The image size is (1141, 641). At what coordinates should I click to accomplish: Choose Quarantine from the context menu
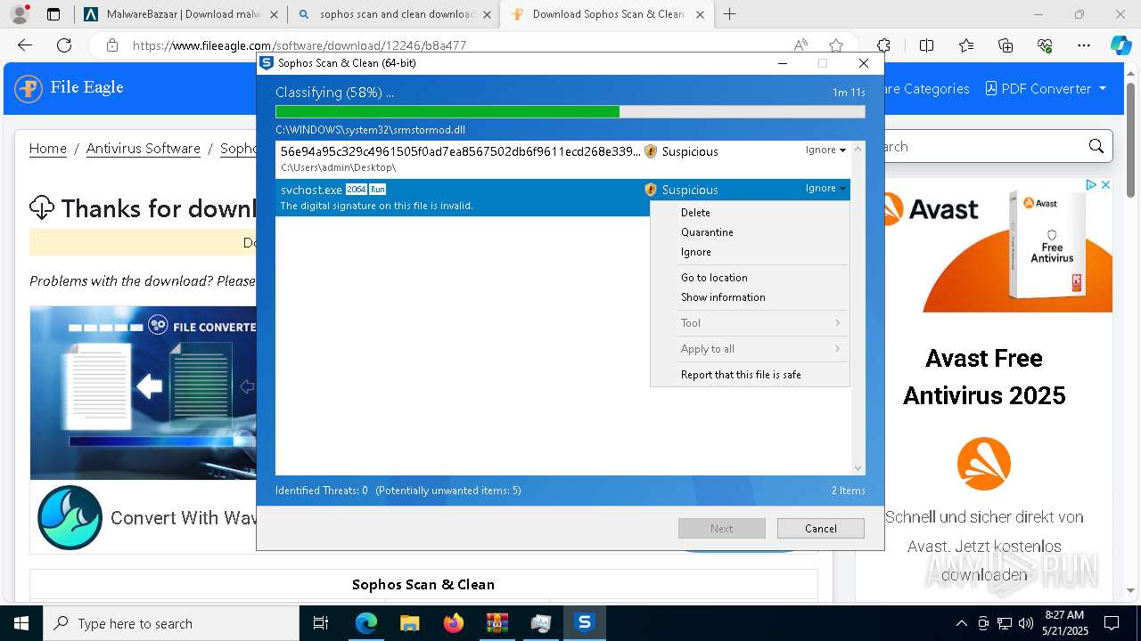point(707,232)
